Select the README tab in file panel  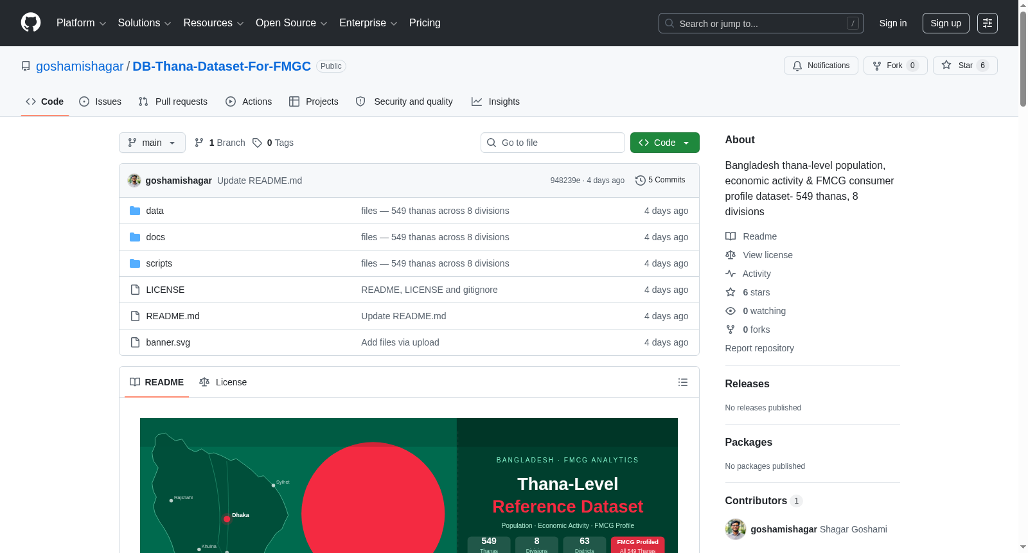click(157, 382)
